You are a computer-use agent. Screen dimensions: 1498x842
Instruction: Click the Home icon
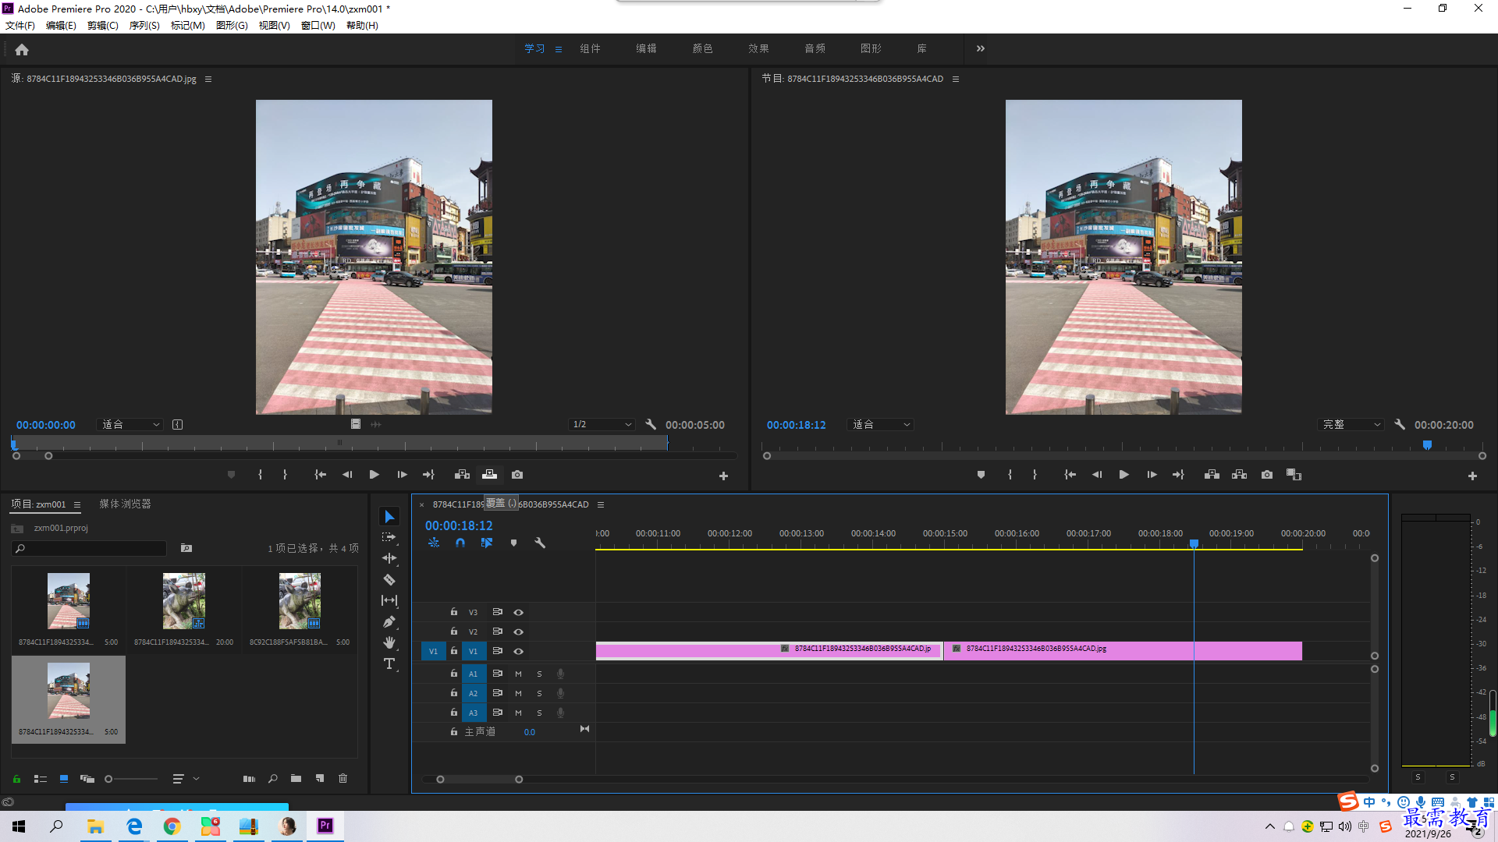(x=22, y=49)
